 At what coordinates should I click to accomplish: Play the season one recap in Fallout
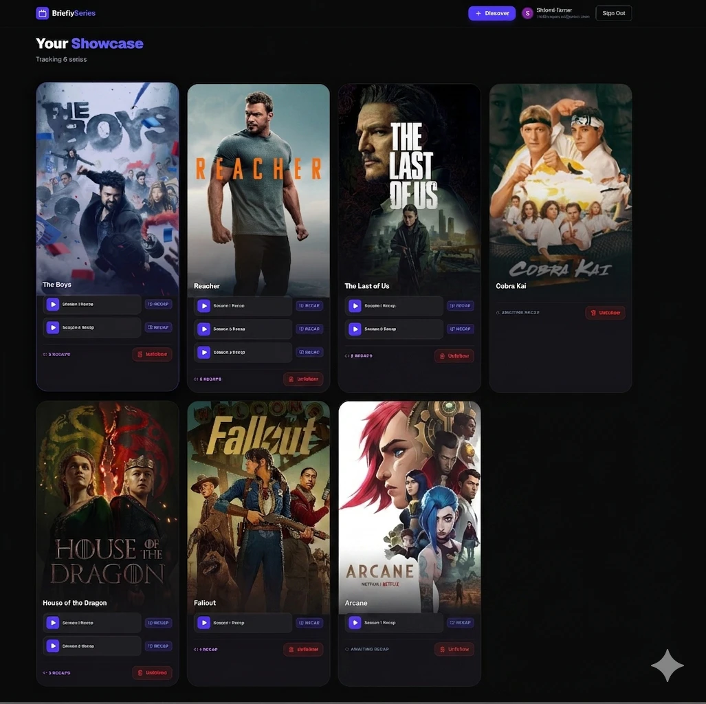(204, 622)
